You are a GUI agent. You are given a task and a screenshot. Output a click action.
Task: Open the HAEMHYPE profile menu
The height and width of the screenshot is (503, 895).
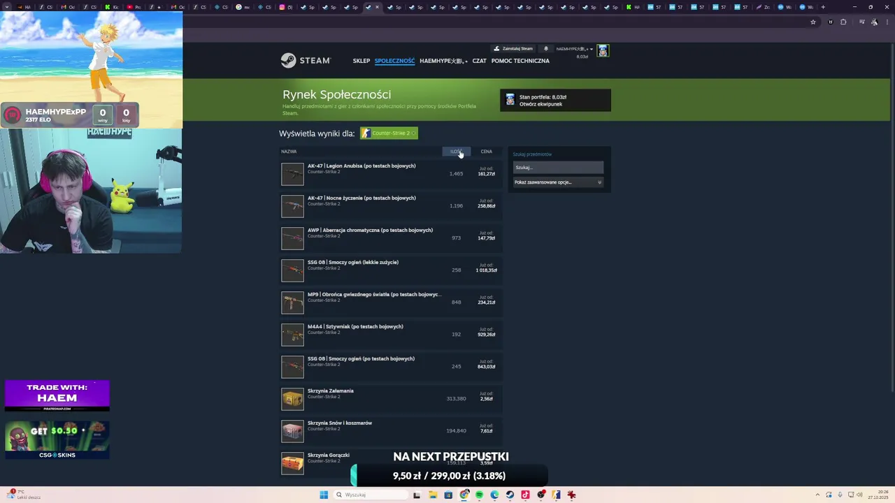click(443, 61)
